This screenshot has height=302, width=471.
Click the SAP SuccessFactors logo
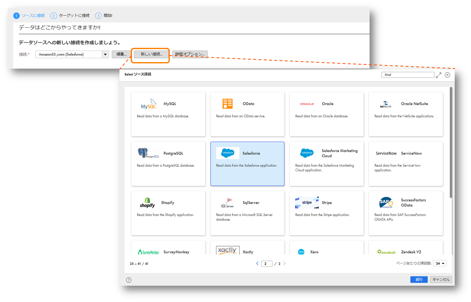(x=386, y=203)
